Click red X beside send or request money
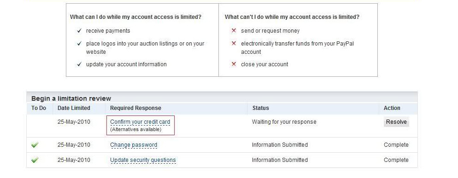The width and height of the screenshot is (458, 178). click(234, 30)
